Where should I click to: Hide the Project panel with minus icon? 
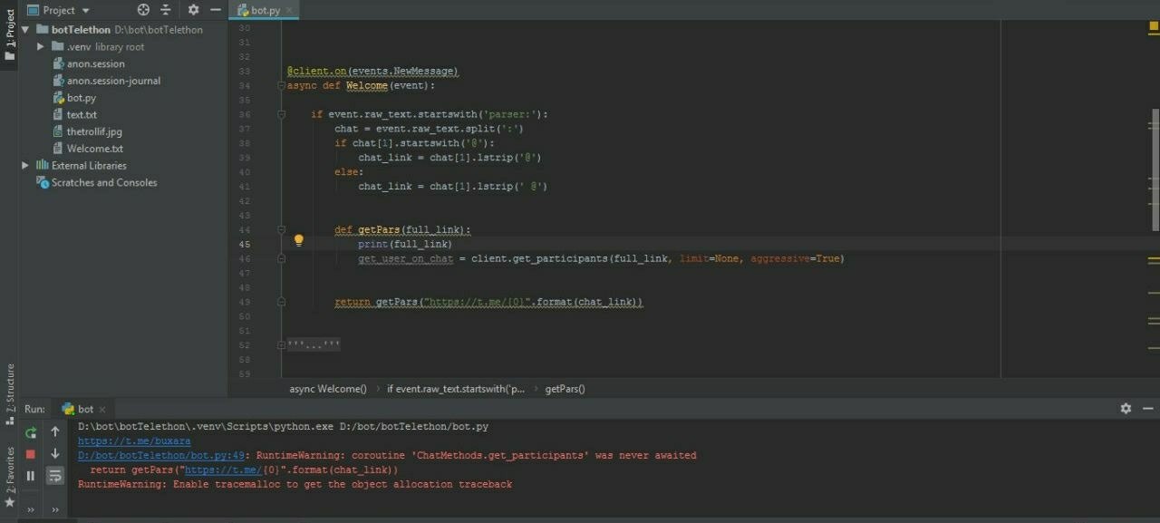(216, 10)
